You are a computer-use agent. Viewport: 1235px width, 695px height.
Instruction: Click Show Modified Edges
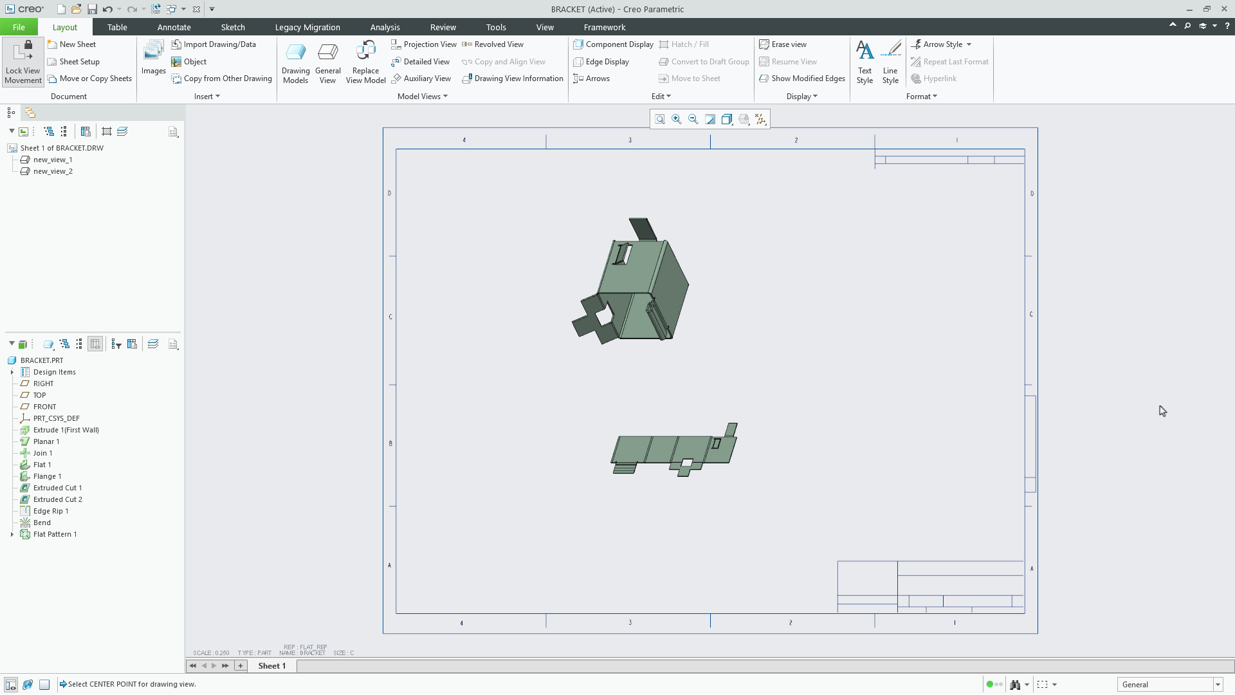pos(802,79)
